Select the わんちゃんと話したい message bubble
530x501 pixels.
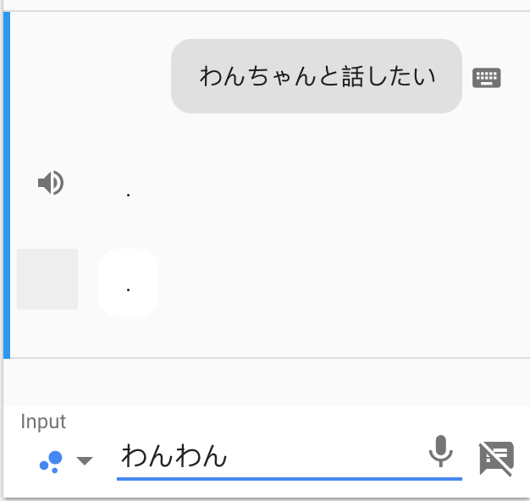pyautogui.click(x=317, y=76)
